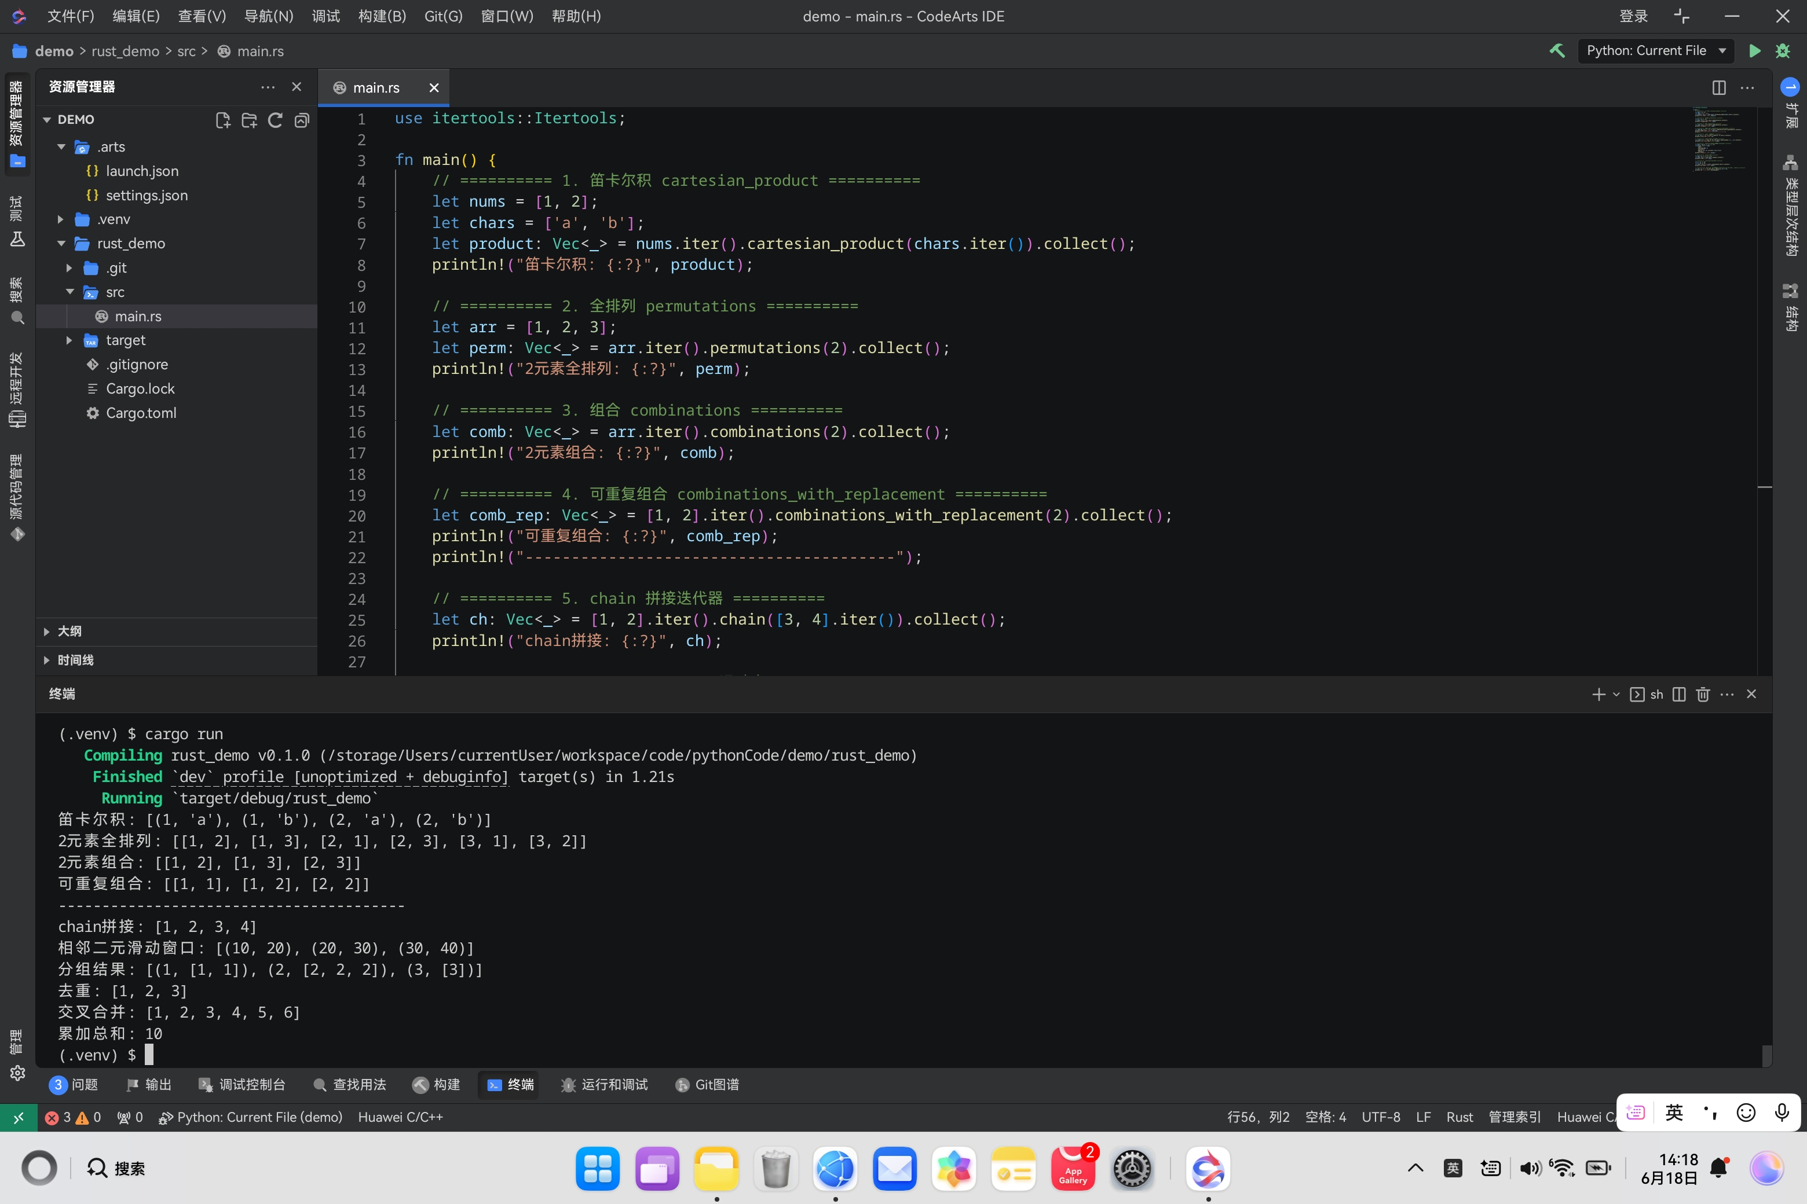Open launch.json in the explorer

click(142, 171)
